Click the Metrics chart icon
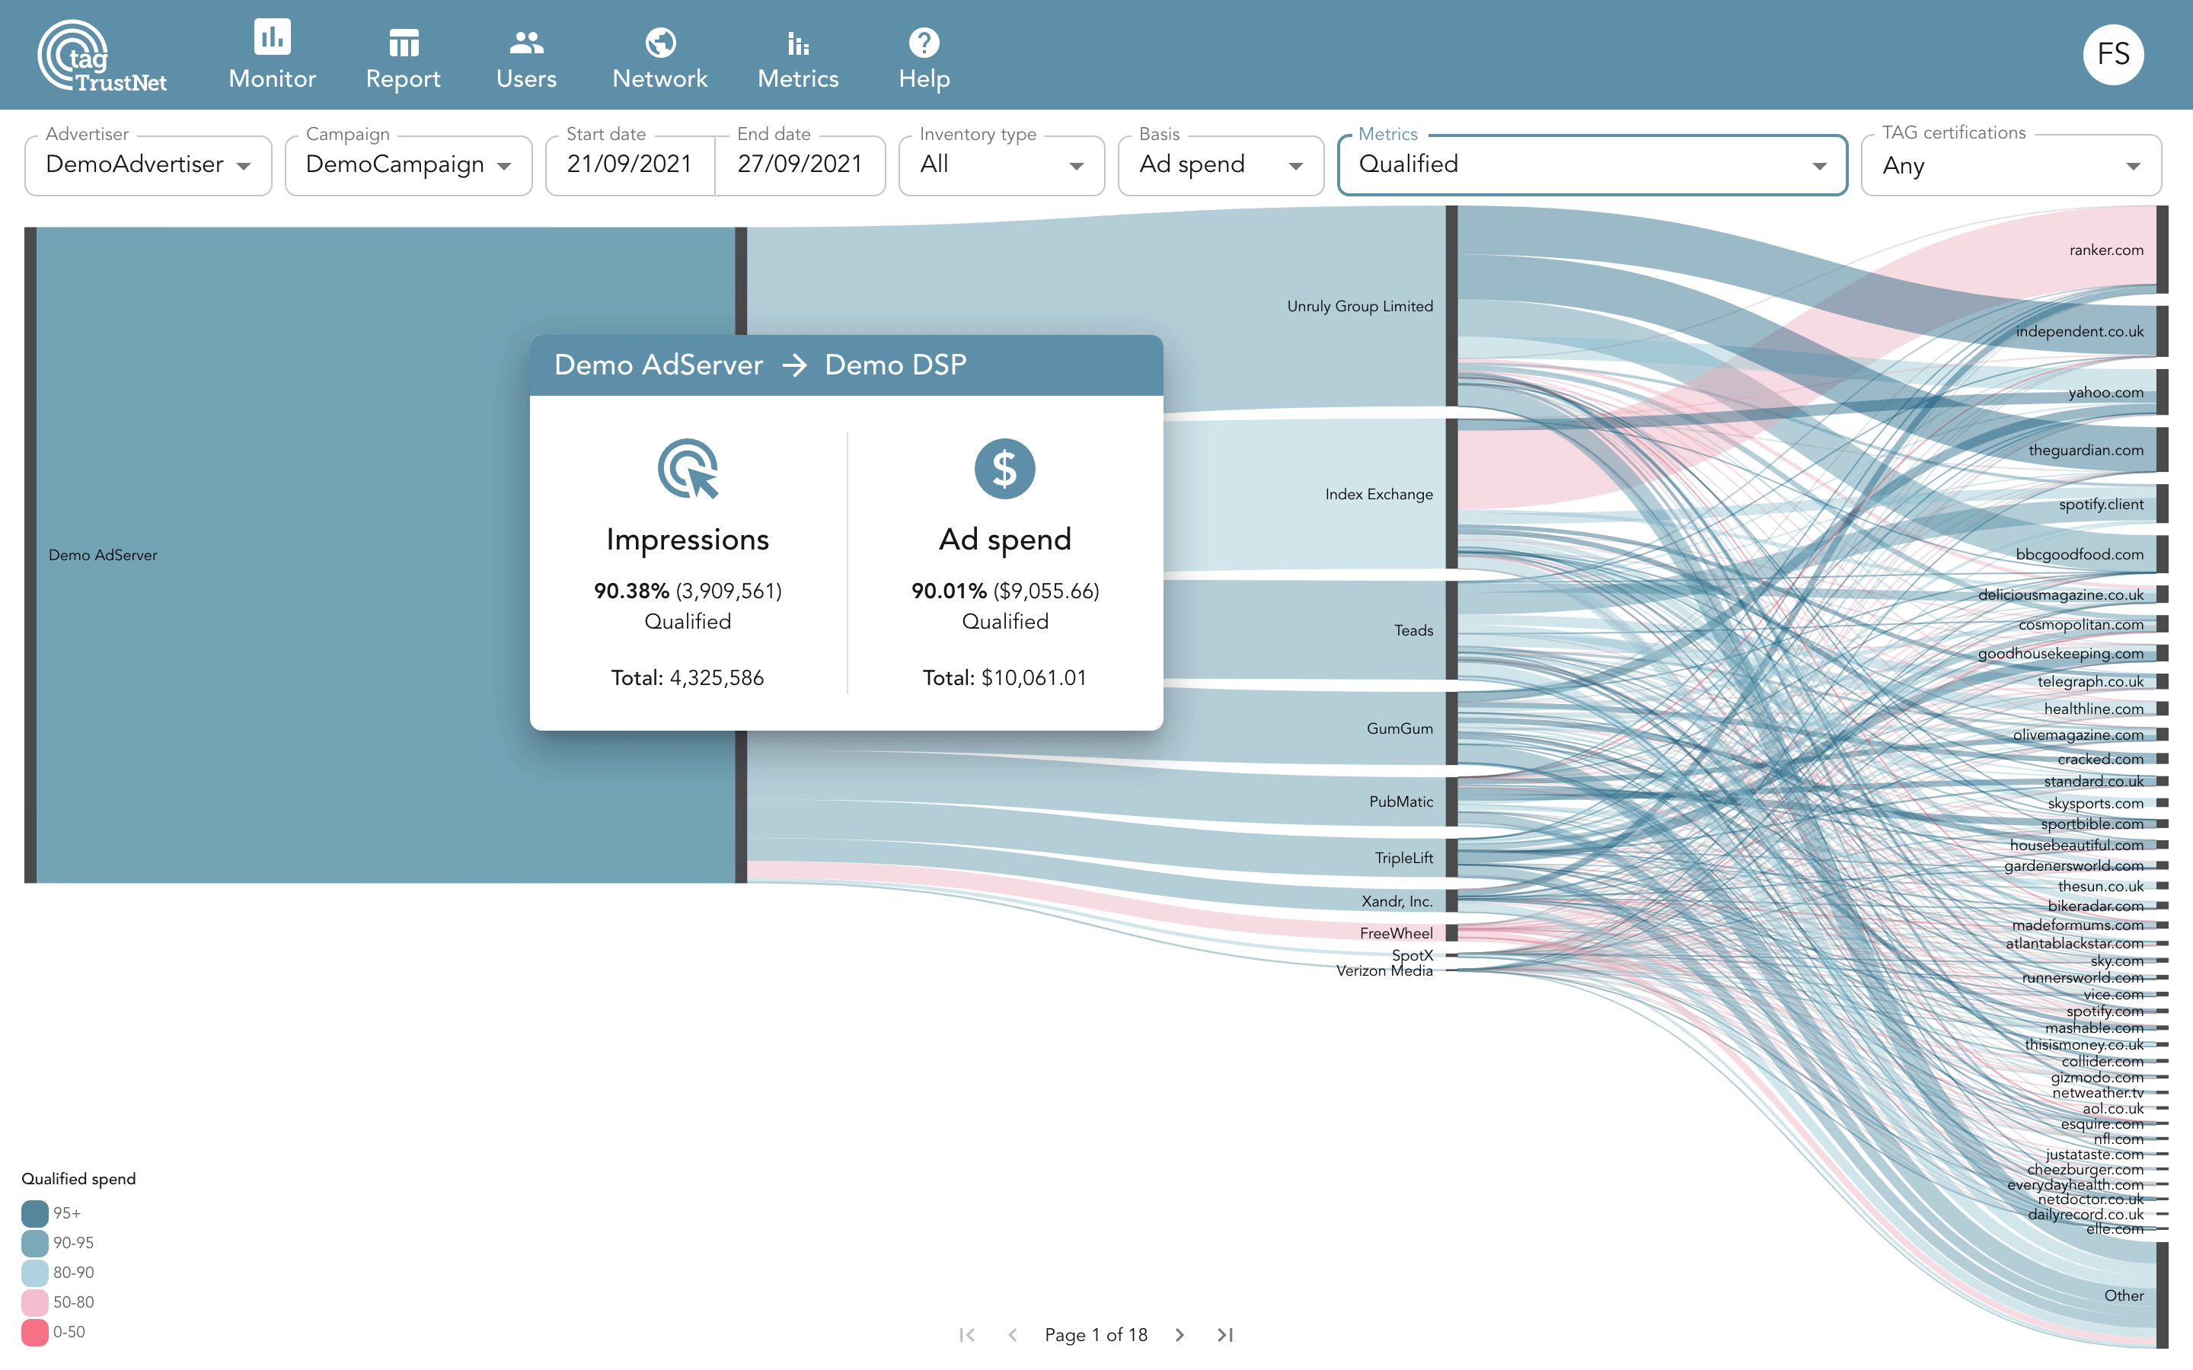This screenshot has height=1370, width=2193. coord(797,43)
